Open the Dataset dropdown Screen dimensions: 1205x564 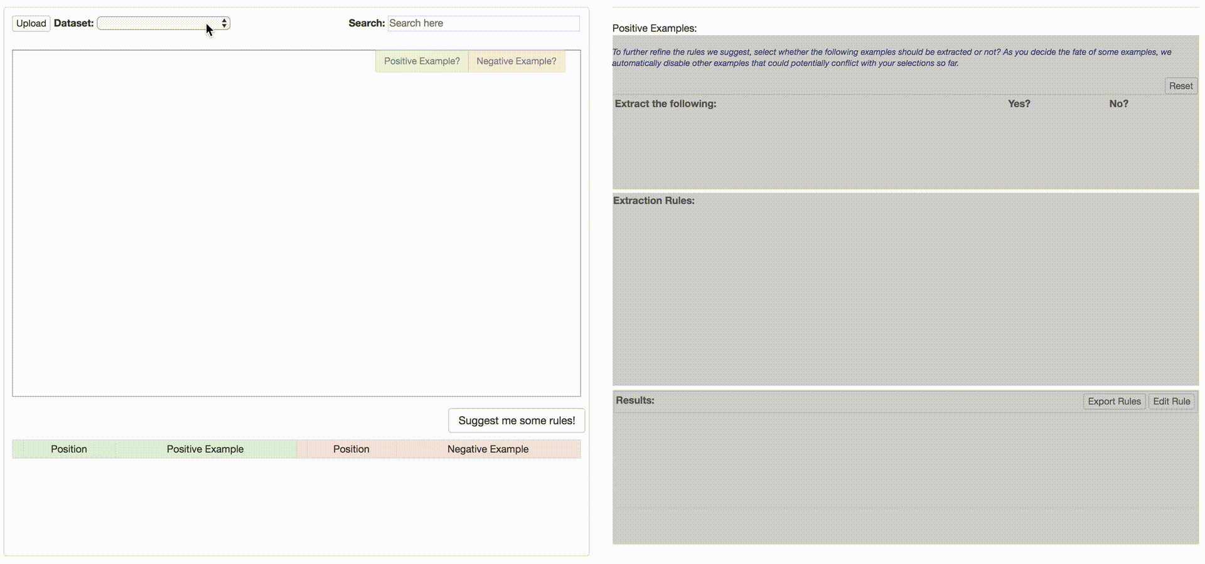pyautogui.click(x=164, y=23)
